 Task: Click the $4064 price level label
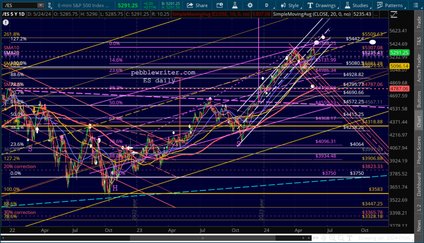point(357,144)
